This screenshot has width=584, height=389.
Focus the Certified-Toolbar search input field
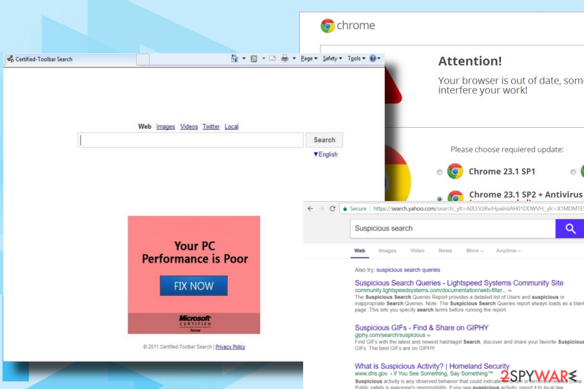[x=190, y=140]
